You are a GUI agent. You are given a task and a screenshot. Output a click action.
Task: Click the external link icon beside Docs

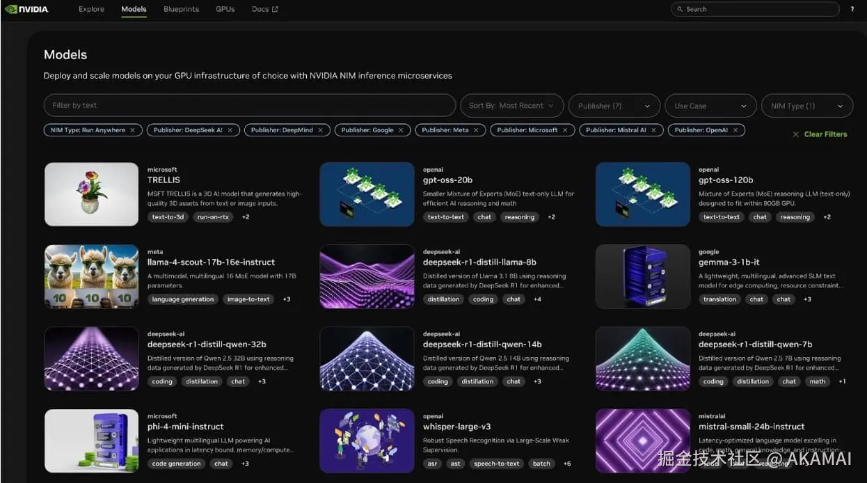tap(275, 9)
